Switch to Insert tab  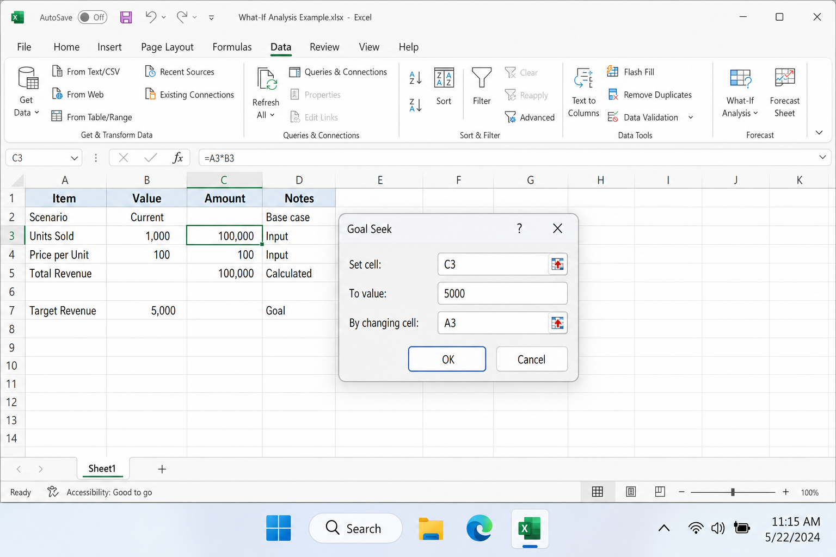109,47
